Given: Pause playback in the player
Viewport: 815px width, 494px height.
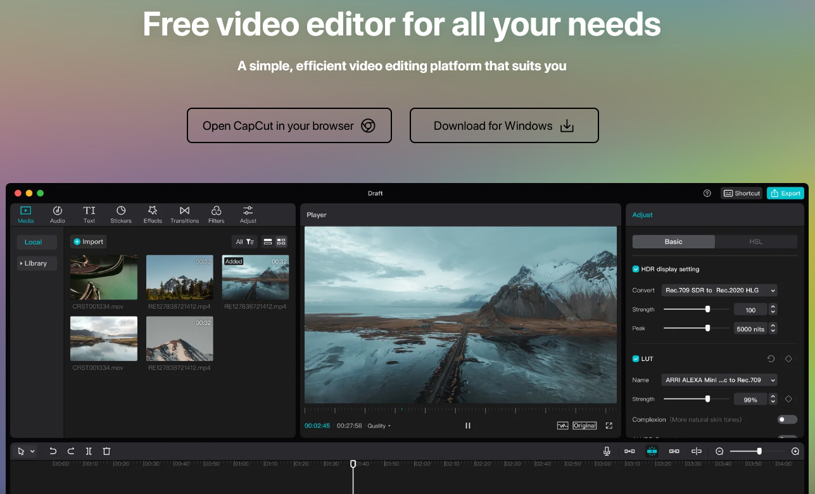Looking at the screenshot, I should tap(468, 426).
